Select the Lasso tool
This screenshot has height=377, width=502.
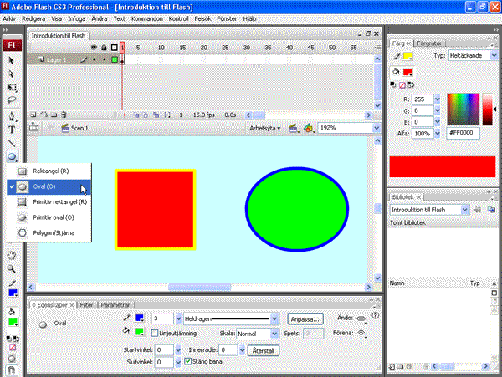12,99
